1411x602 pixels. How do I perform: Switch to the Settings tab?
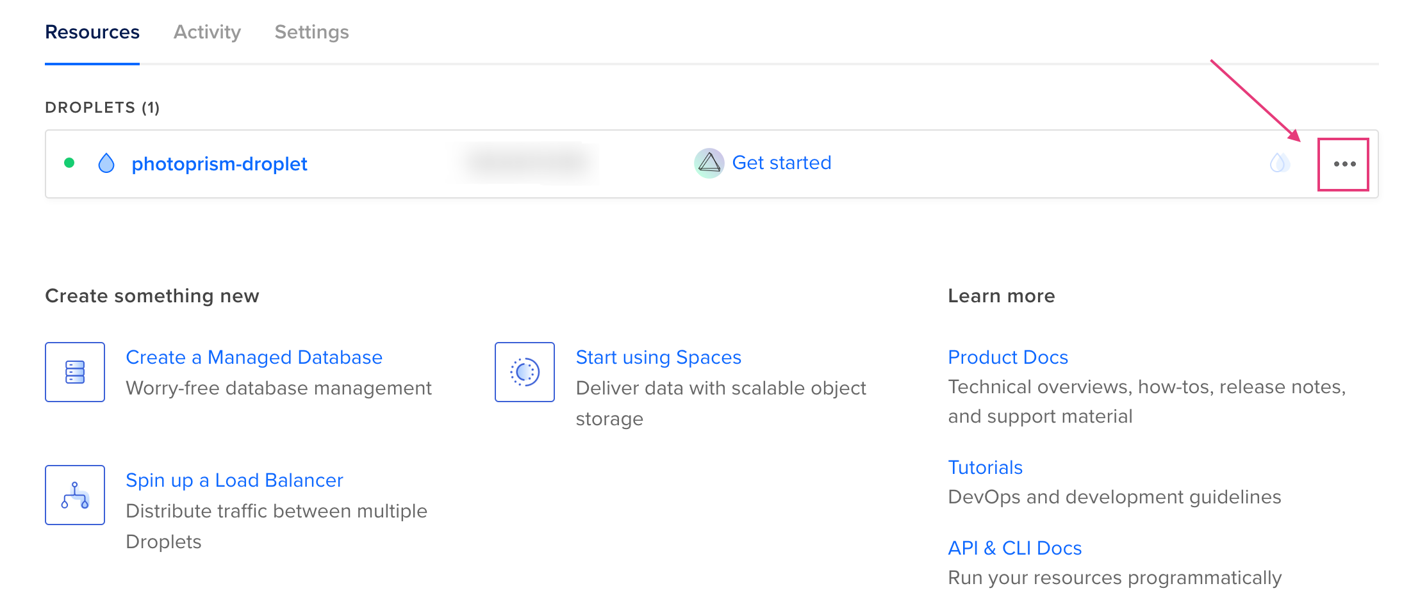click(311, 31)
